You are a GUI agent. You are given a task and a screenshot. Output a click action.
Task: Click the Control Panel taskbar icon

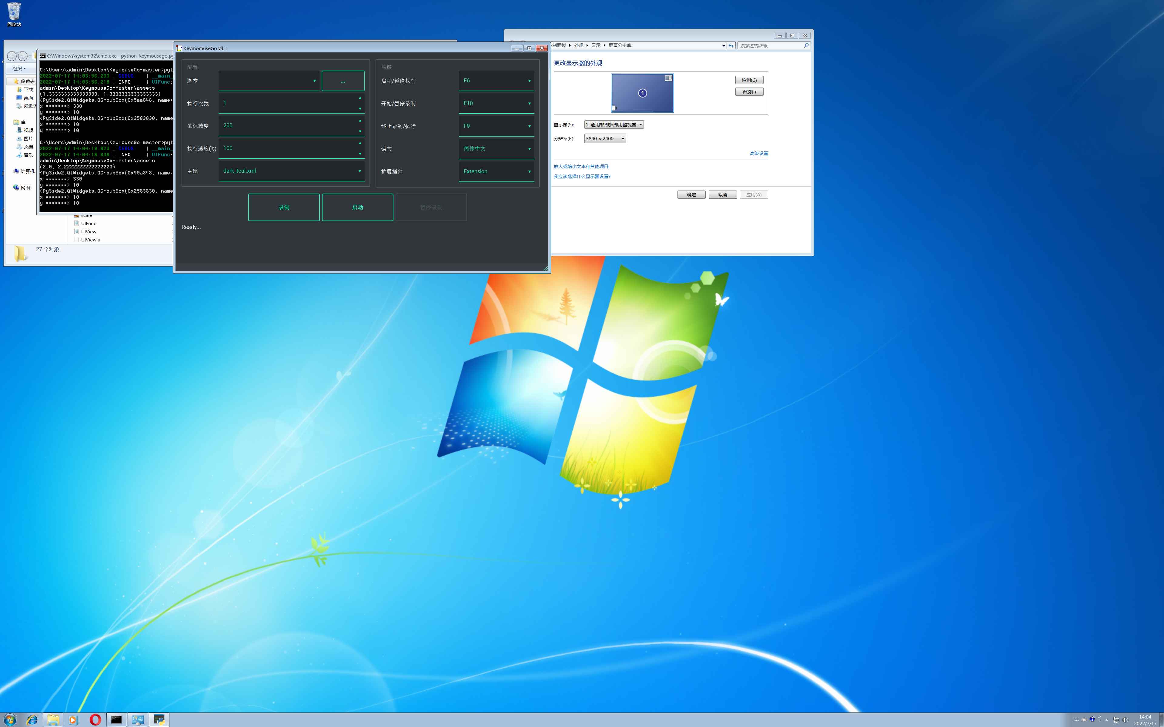tap(138, 719)
